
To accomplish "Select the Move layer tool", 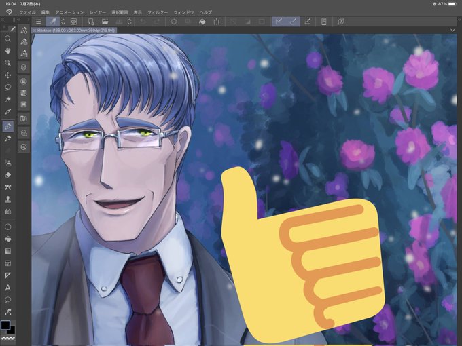I will pos(7,75).
